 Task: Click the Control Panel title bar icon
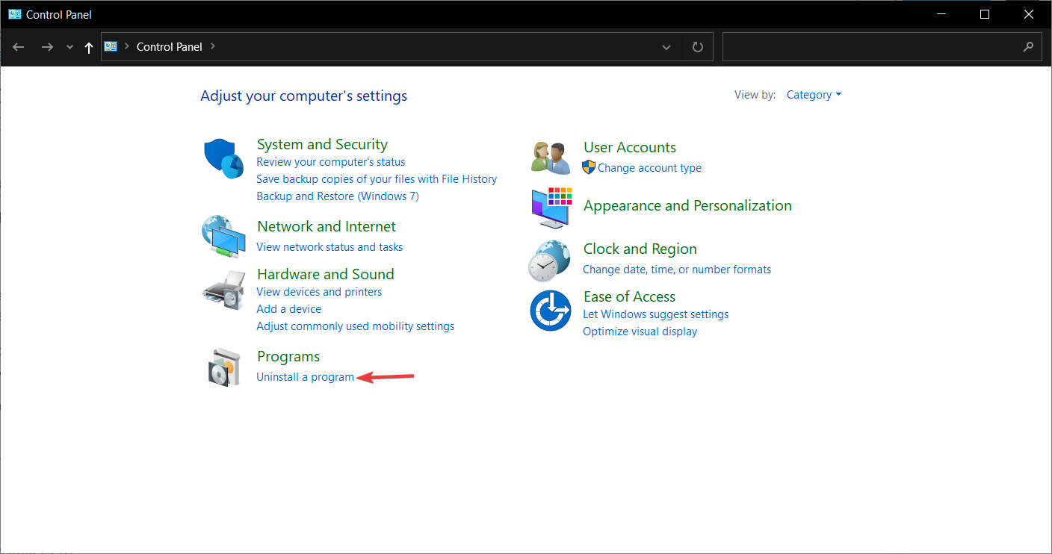[x=14, y=14]
